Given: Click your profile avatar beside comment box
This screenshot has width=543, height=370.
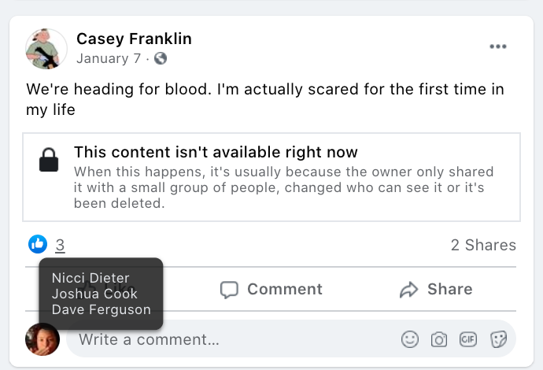Looking at the screenshot, I should 42,339.
